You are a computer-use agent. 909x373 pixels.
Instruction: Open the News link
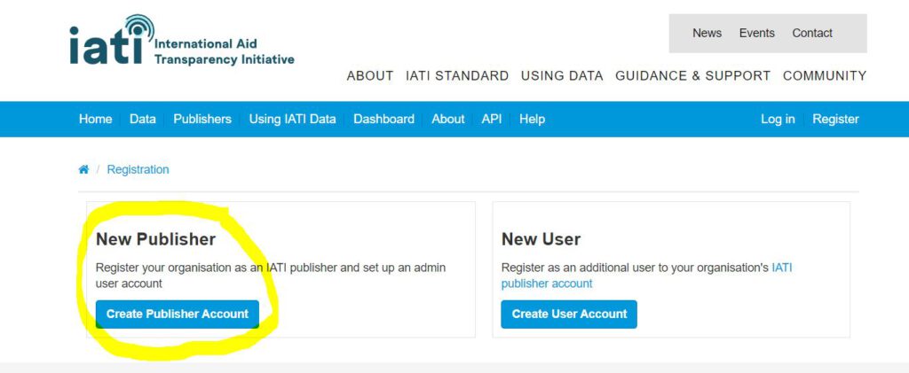point(707,33)
